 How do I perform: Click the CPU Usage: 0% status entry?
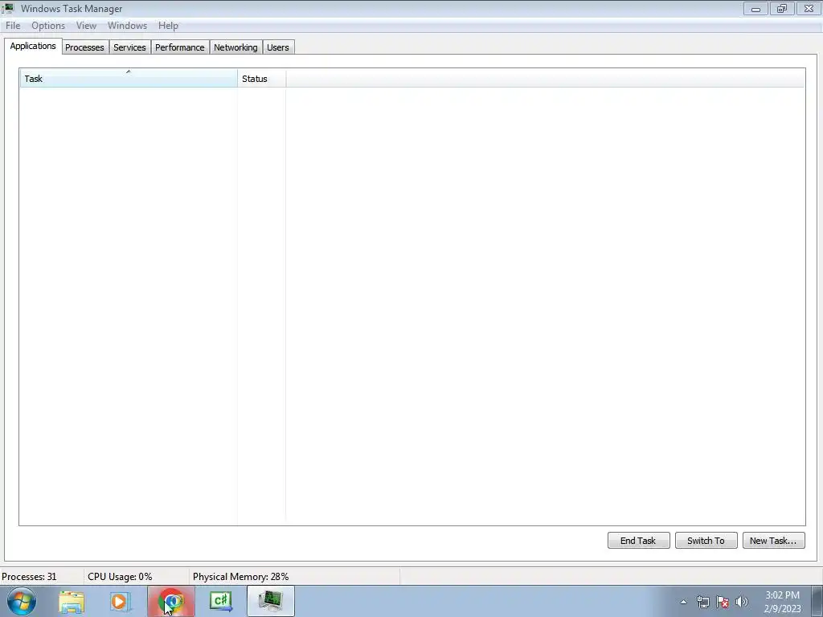121,577
